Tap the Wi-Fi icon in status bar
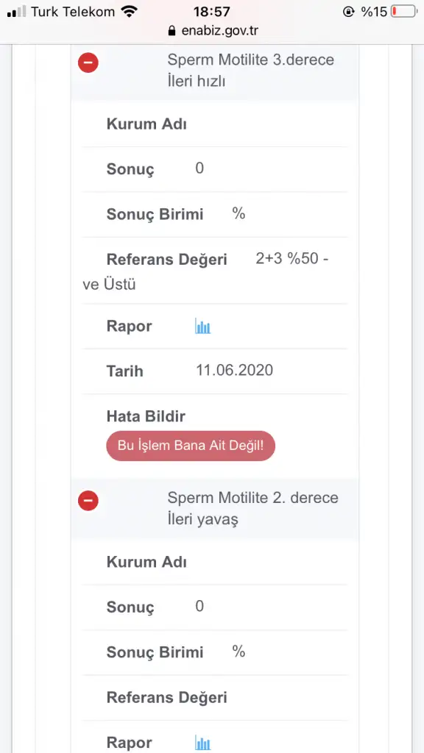 click(x=128, y=12)
